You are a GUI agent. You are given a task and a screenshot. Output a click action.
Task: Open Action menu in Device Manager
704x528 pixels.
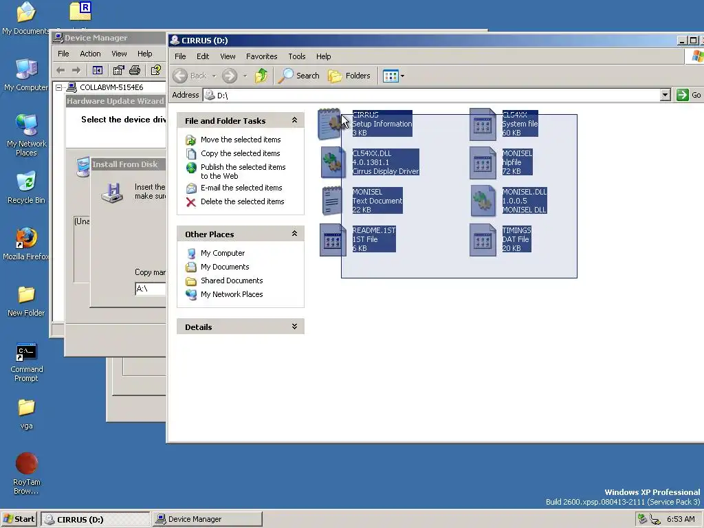click(90, 54)
